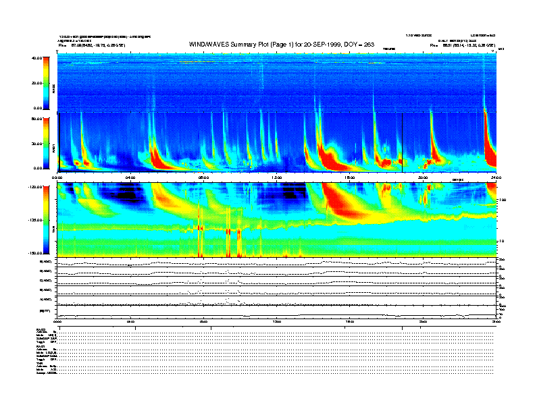This screenshot has width=535, height=413.
Task: Click the TNR color scale bar
Action: point(46,220)
